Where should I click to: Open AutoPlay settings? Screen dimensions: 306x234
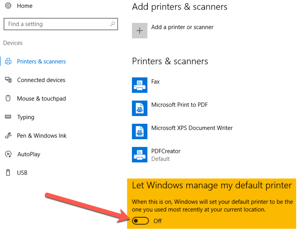pos(29,154)
